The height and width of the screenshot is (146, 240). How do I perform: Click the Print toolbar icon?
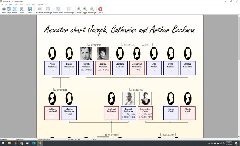coord(4,10)
